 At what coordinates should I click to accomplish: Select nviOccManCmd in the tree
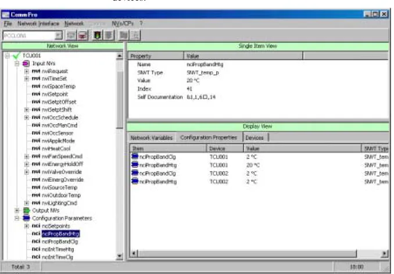pos(59,125)
